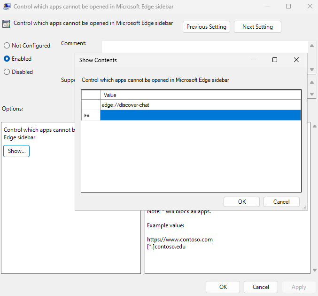Go to Next Setting
This screenshot has height=296, width=318.
pyautogui.click(x=257, y=27)
